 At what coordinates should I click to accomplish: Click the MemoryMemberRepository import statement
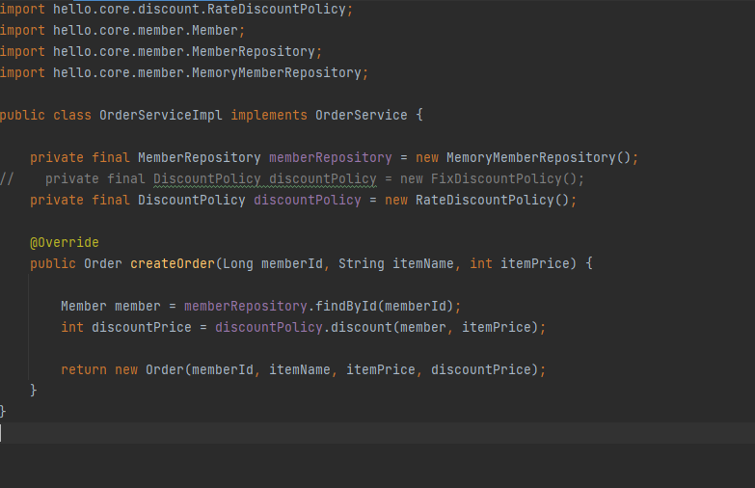coord(184,72)
